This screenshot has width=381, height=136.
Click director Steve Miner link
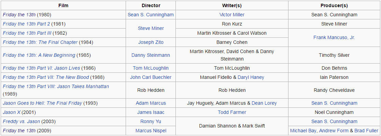tap(151, 28)
